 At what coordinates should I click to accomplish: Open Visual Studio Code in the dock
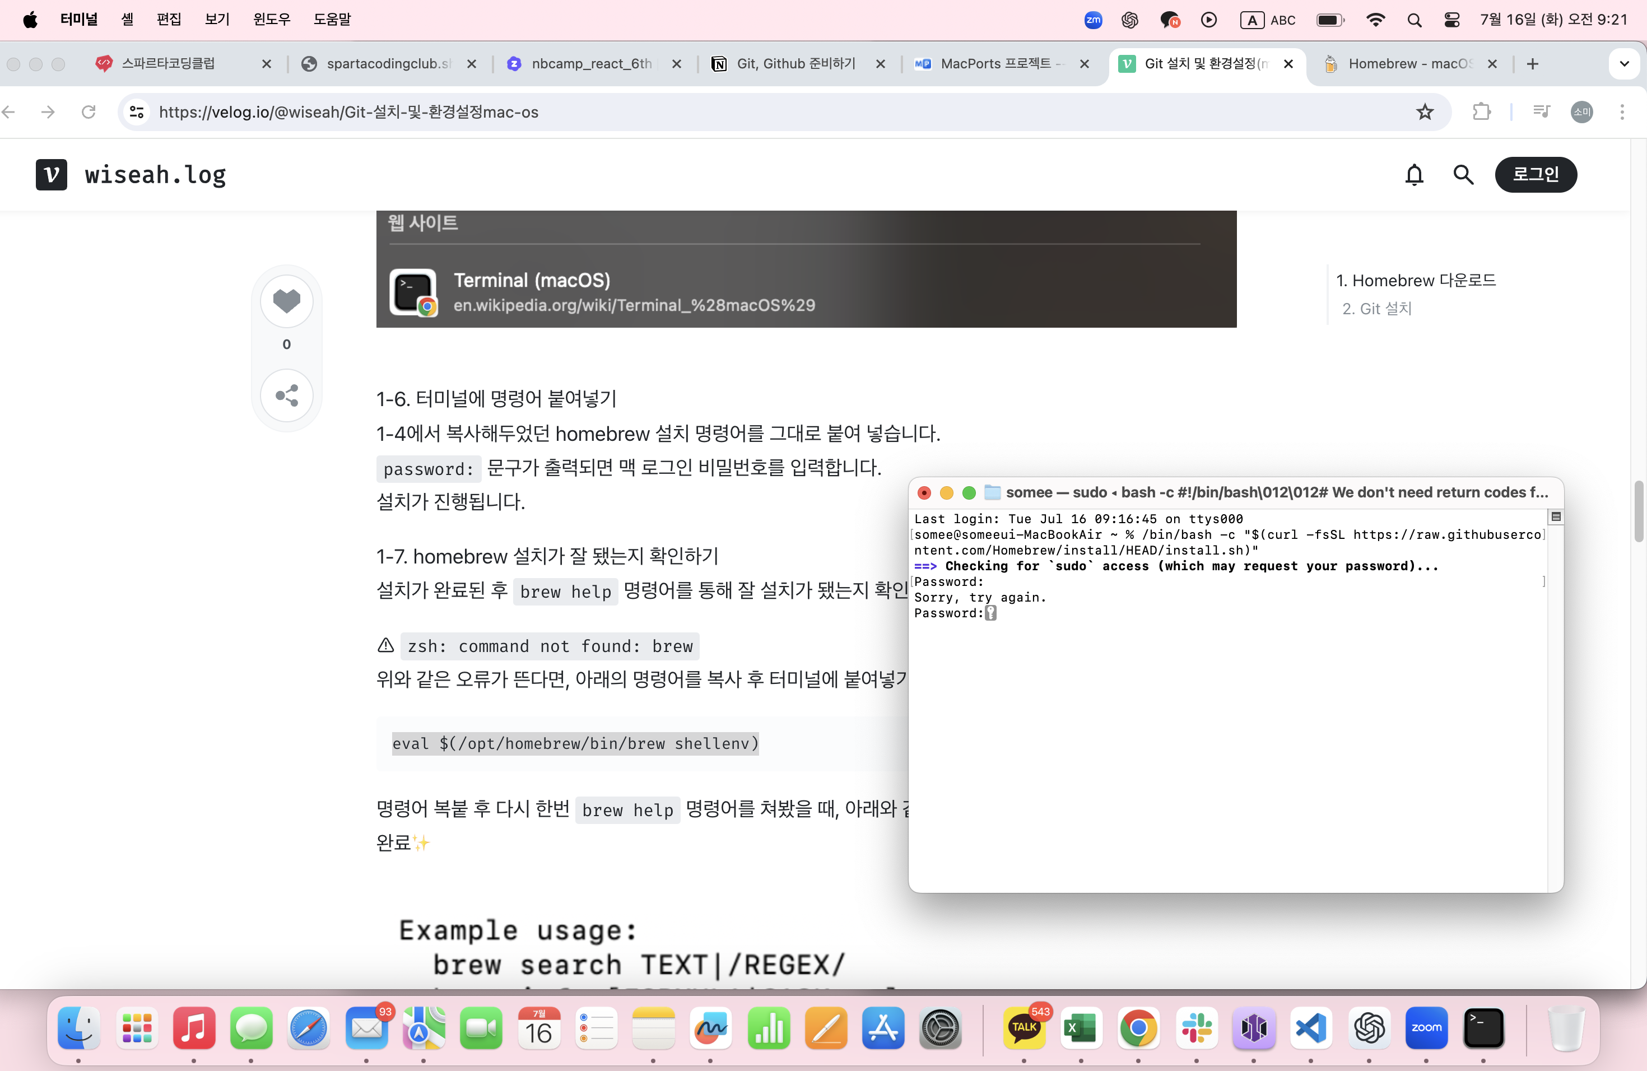[1311, 1027]
